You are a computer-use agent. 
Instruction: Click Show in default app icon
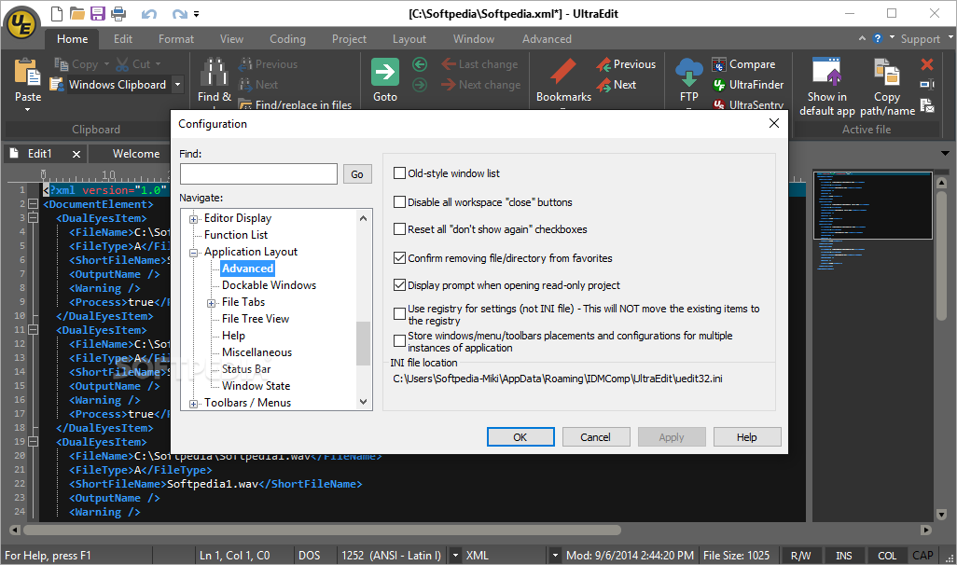coord(827,72)
